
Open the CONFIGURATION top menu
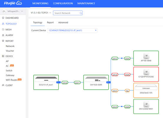click(x=63, y=4)
